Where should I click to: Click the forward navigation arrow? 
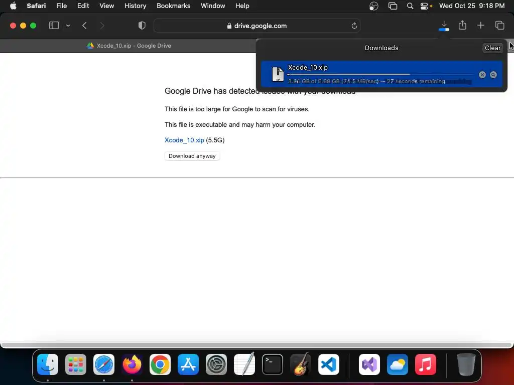click(102, 26)
